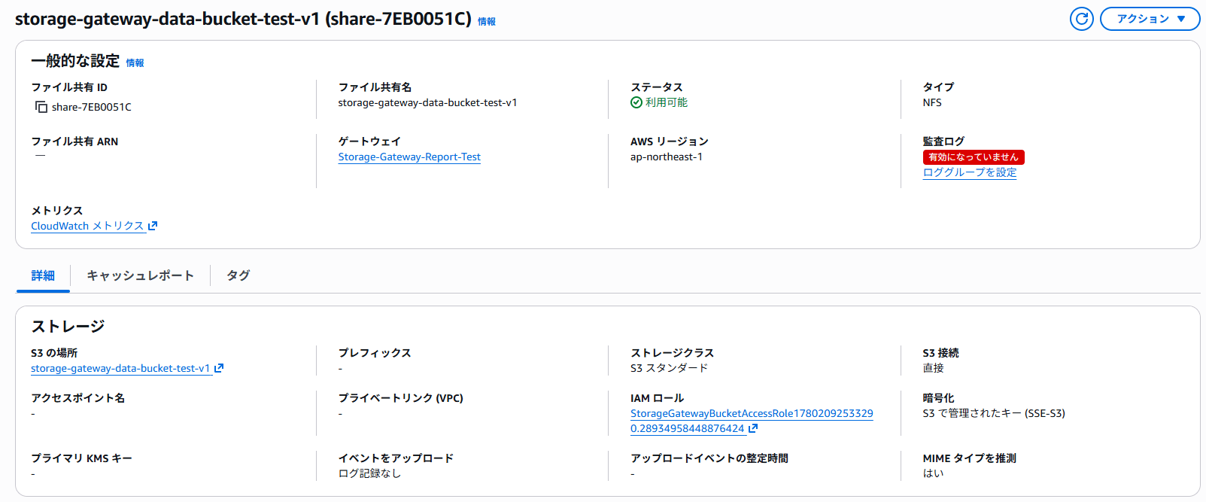This screenshot has width=1206, height=502.
Task: Copy file share ID share-7EB0051C icon
Action: (x=41, y=107)
